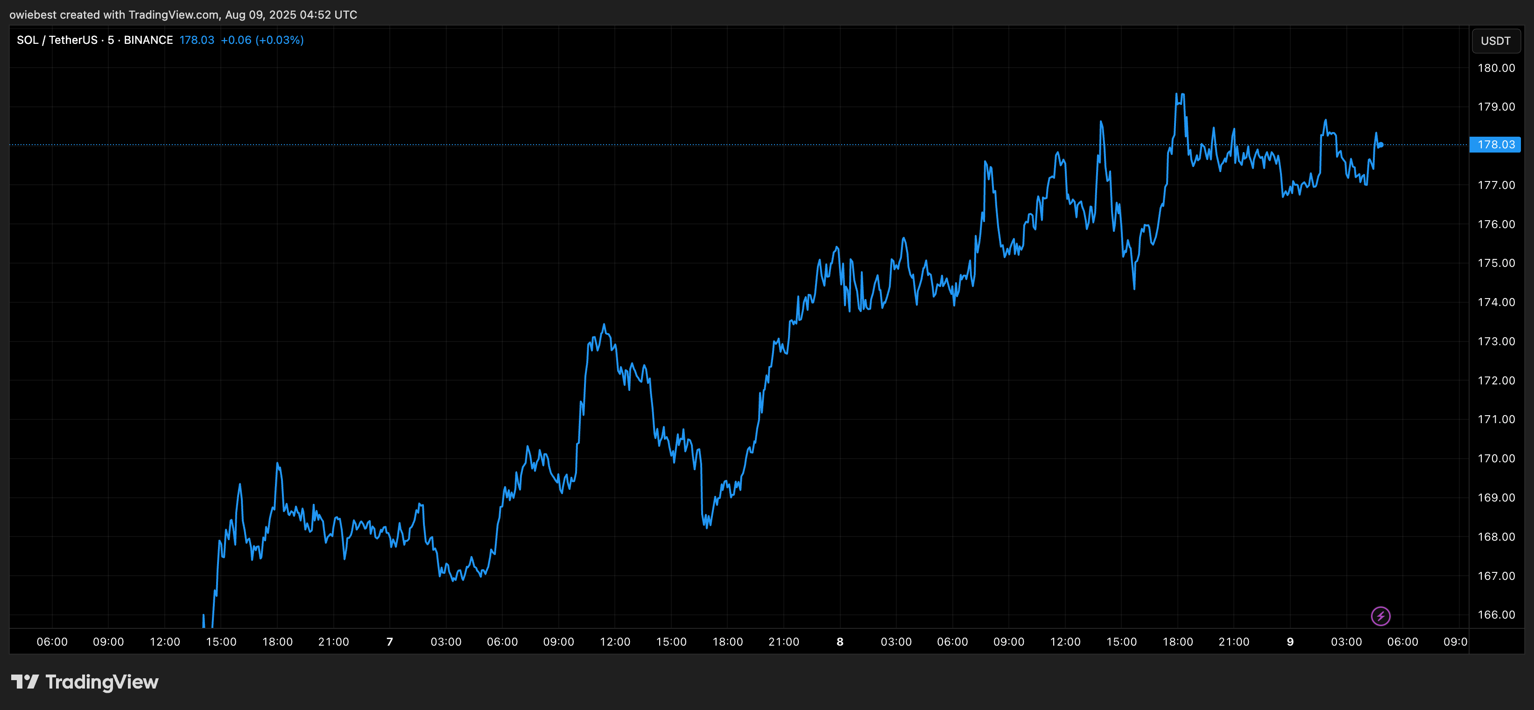Screen dimensions: 1534x710
Task: Select date marker 9 on time axis
Action: click(x=1290, y=641)
